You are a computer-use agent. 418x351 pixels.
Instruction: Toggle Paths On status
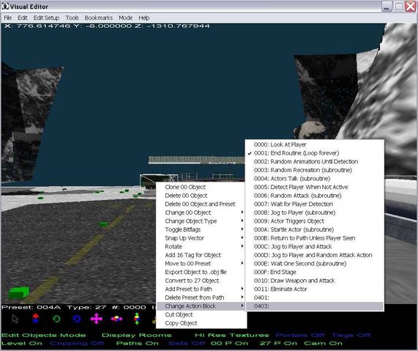tap(138, 343)
